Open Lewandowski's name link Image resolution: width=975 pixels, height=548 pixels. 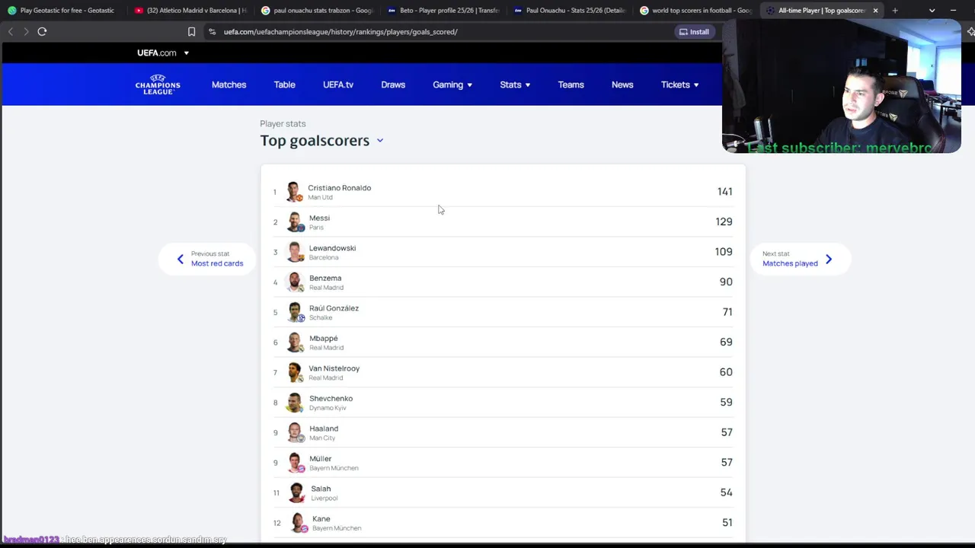coord(332,248)
